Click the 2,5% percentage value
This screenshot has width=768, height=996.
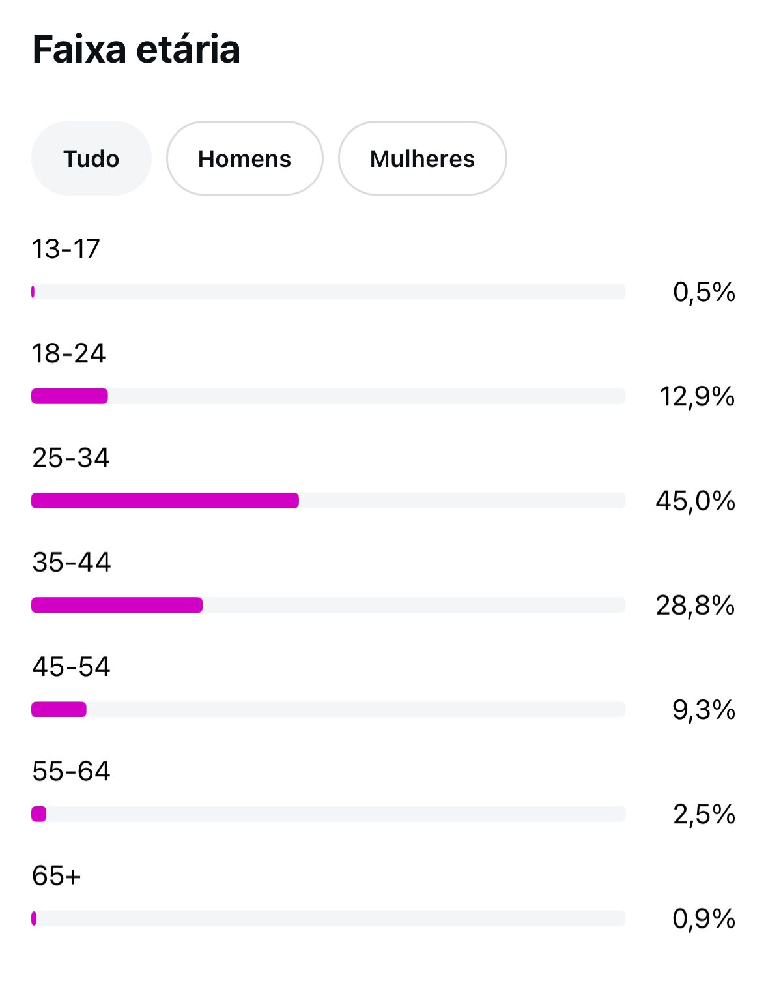pyautogui.click(x=704, y=814)
